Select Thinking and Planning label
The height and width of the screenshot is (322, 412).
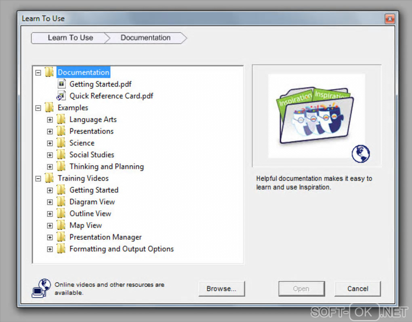pyautogui.click(x=106, y=166)
